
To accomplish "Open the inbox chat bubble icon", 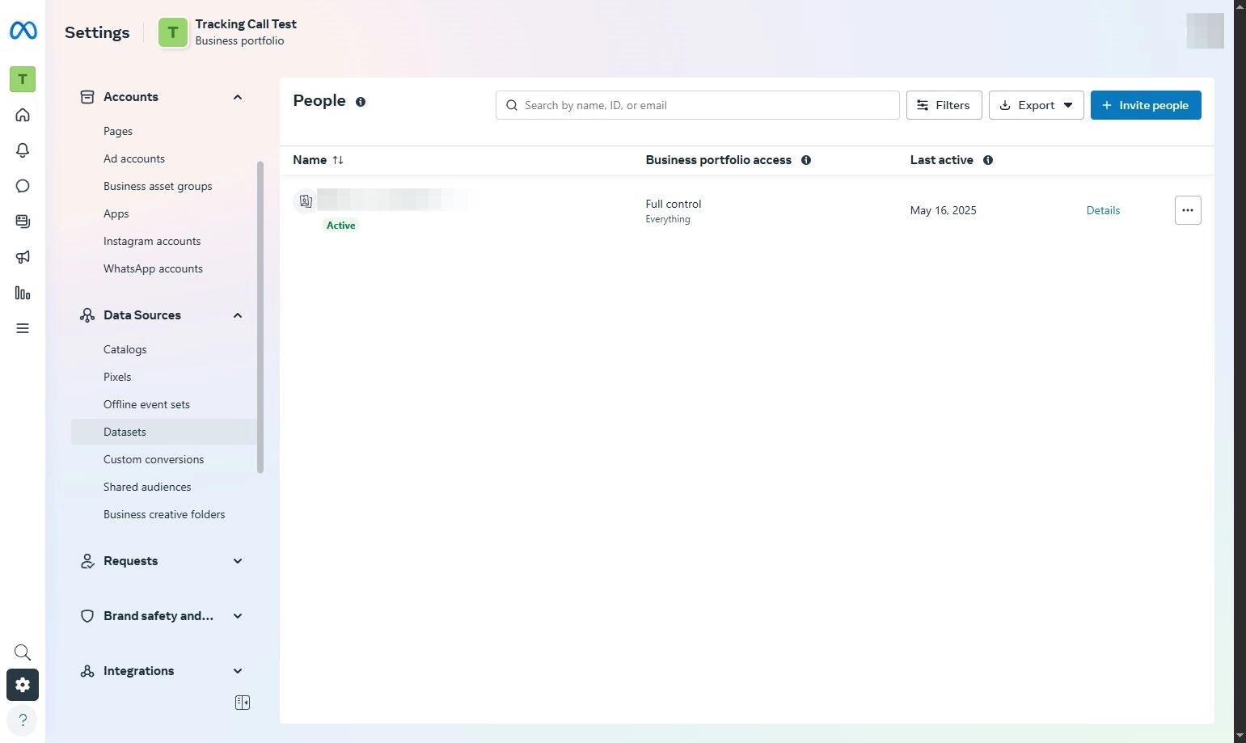I will (x=23, y=186).
